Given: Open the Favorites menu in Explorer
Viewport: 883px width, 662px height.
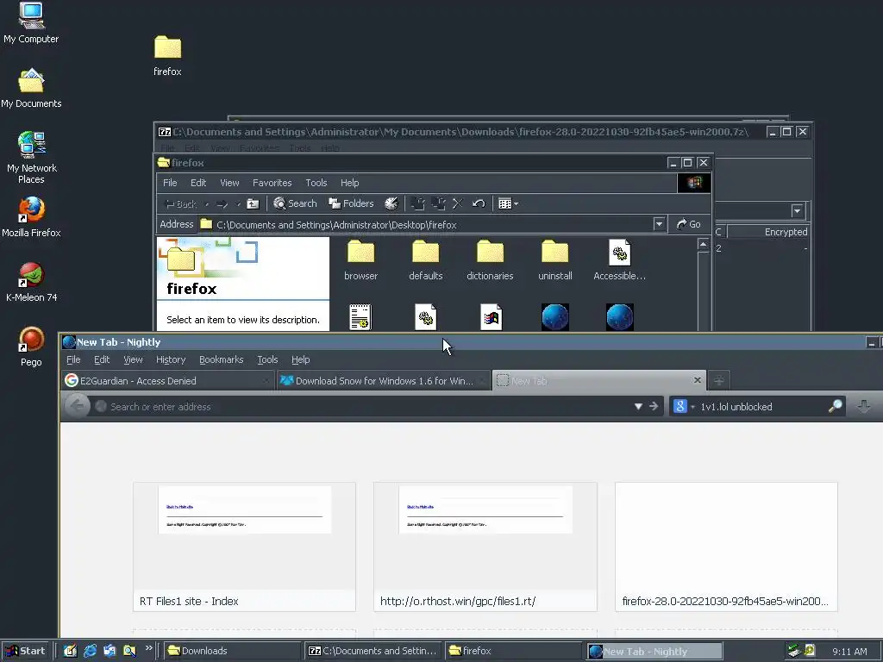Looking at the screenshot, I should 272,183.
